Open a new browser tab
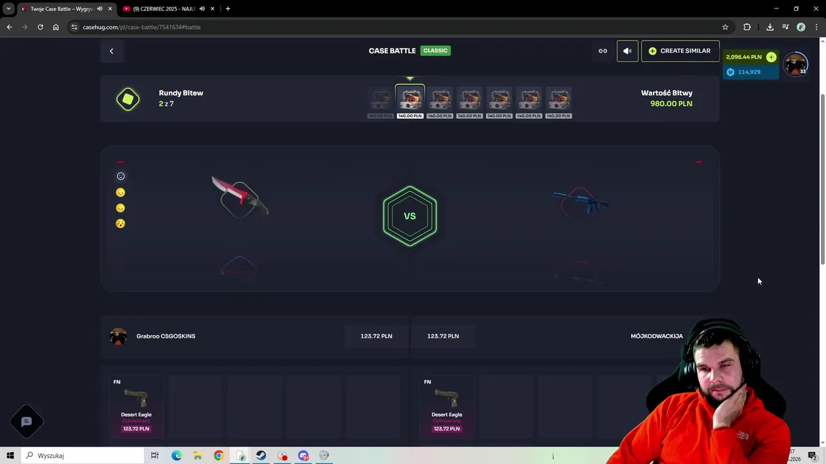 point(228,9)
